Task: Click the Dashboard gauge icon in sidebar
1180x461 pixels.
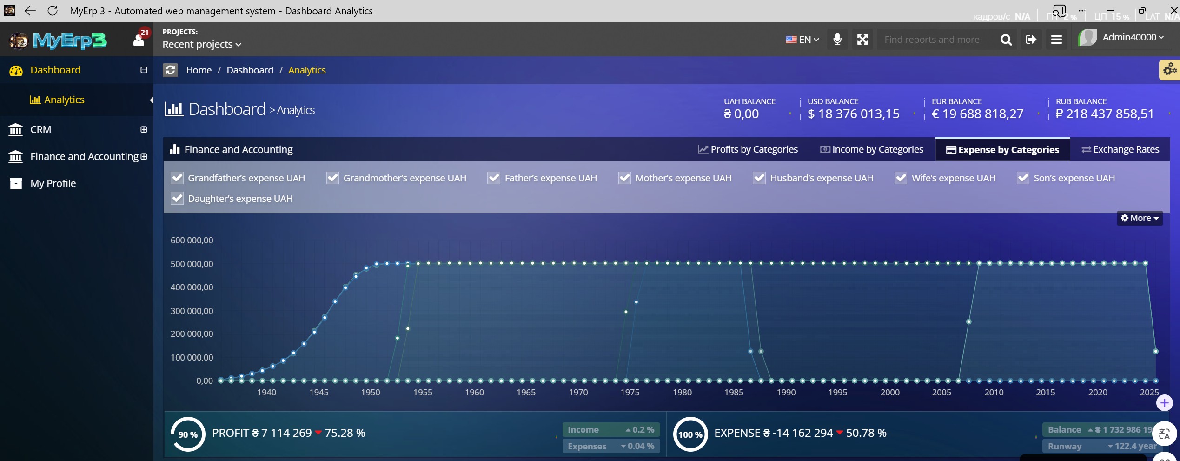Action: (16, 71)
